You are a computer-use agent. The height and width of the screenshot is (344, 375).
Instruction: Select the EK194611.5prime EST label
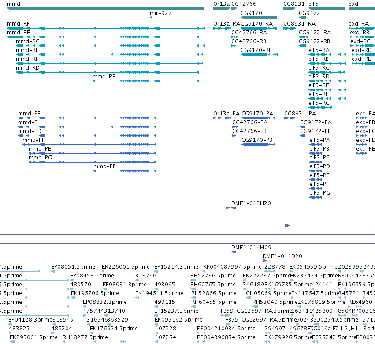[159, 293]
